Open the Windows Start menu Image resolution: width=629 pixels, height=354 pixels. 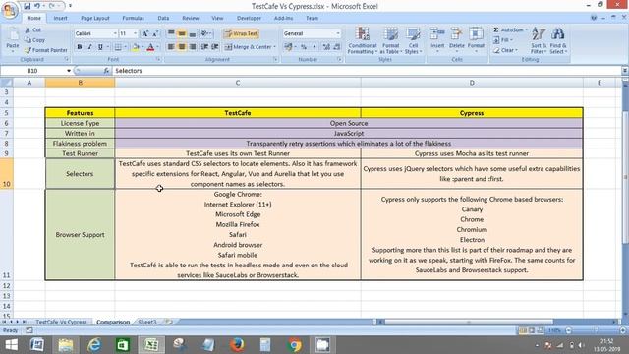(11, 345)
